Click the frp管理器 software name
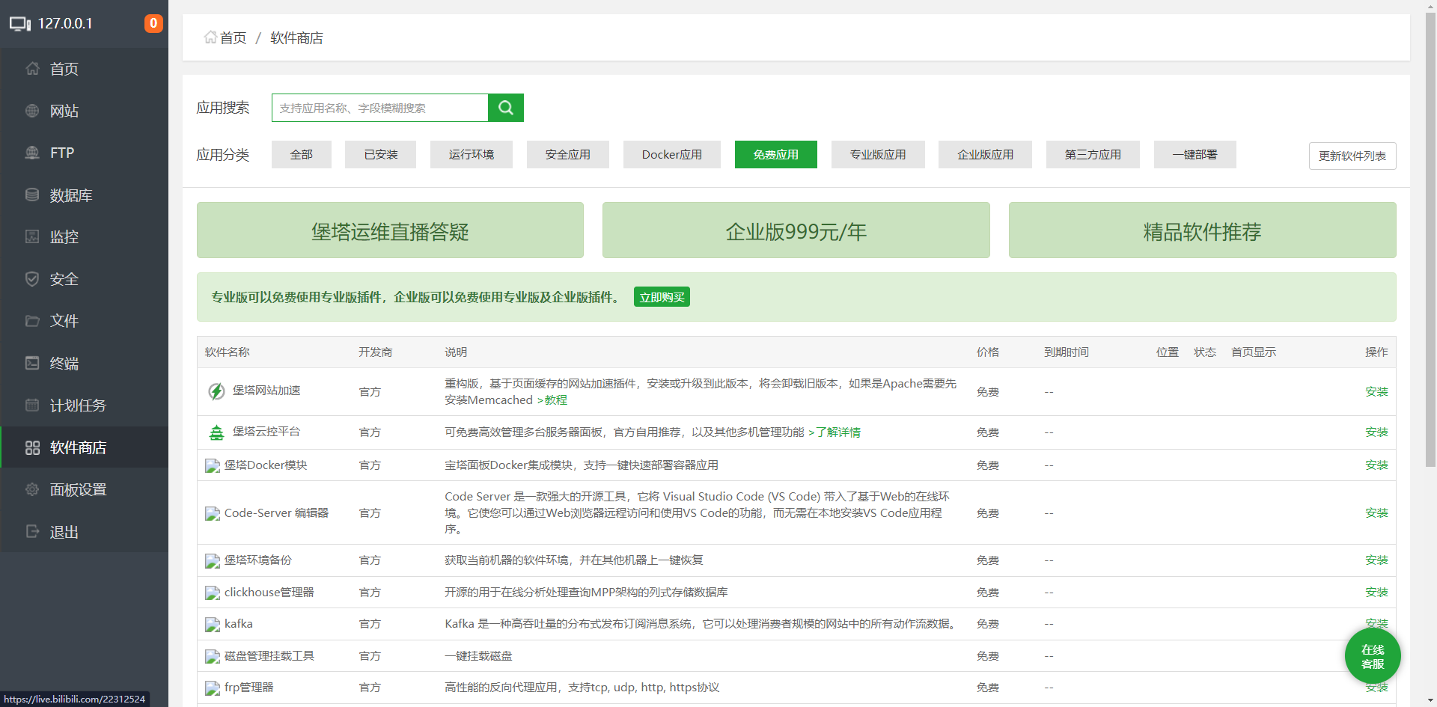Viewport: 1437px width, 707px height. point(248,688)
